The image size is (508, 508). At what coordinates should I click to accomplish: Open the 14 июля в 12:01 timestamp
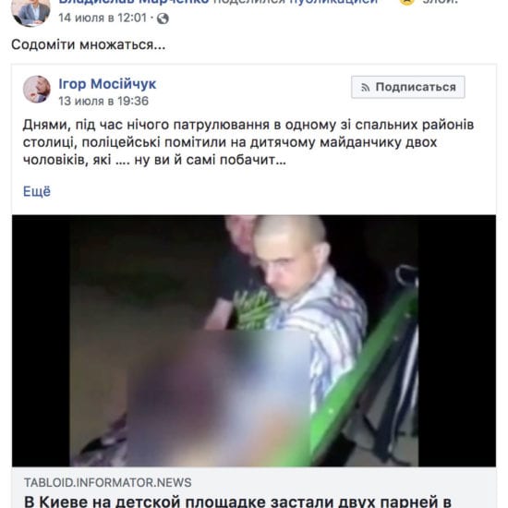pos(103,18)
